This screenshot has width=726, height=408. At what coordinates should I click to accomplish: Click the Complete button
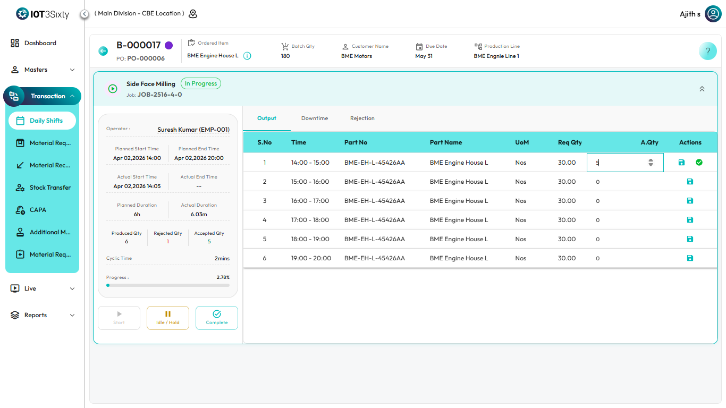coord(216,318)
